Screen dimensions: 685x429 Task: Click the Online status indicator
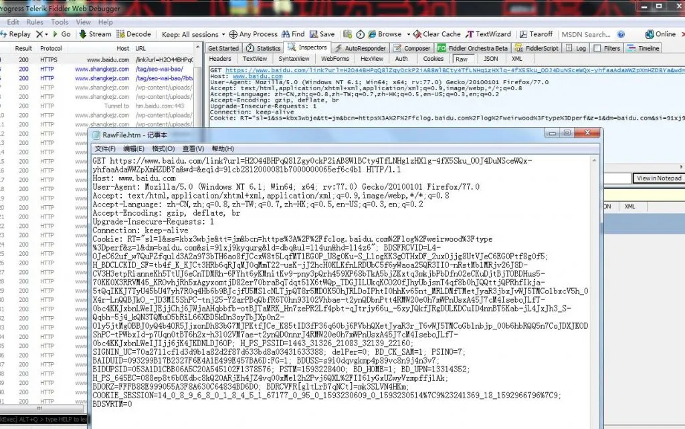click(x=660, y=34)
